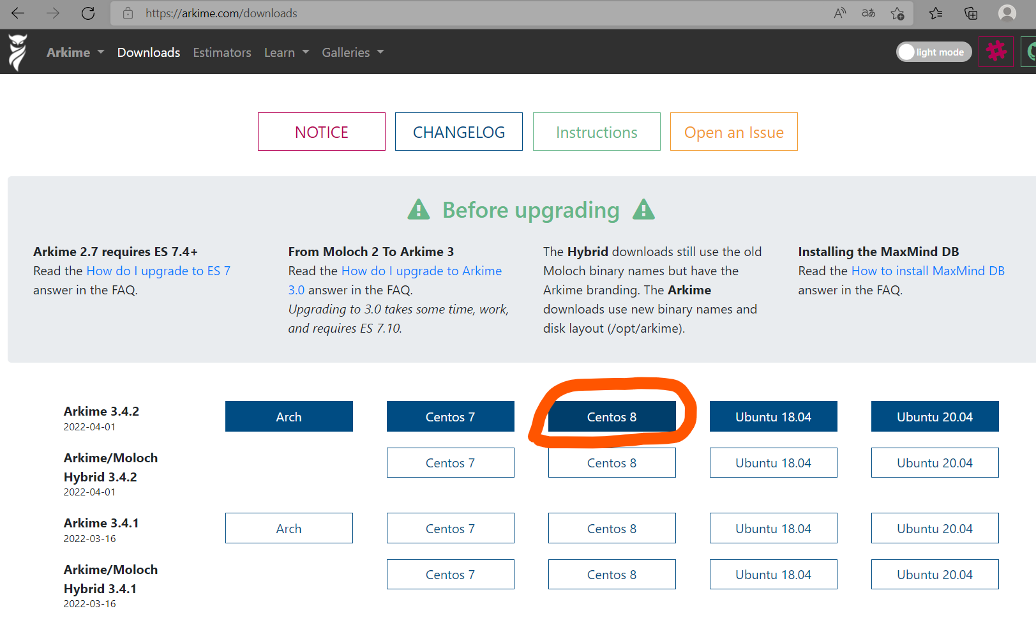This screenshot has width=1036, height=627.
Task: Click the NOTICE button
Action: click(x=322, y=132)
